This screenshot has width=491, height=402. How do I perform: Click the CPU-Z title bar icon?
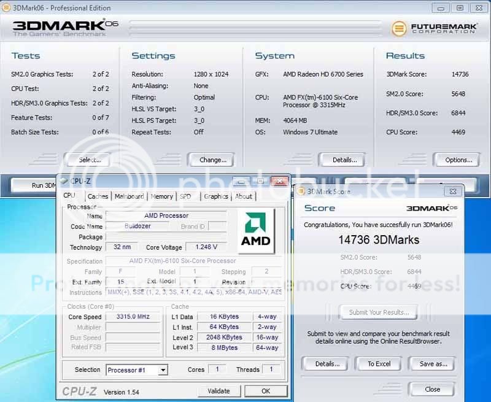[x=64, y=180]
